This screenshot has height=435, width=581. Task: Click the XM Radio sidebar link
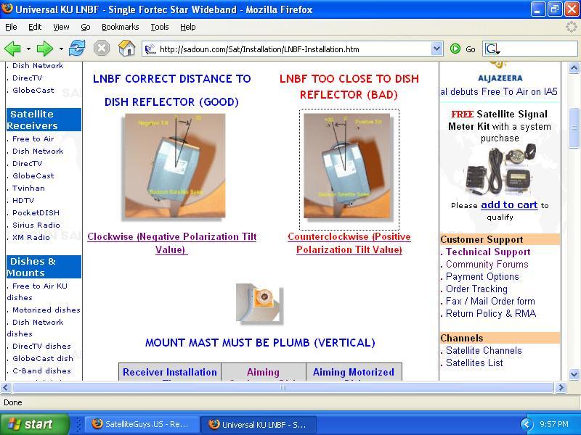point(31,238)
